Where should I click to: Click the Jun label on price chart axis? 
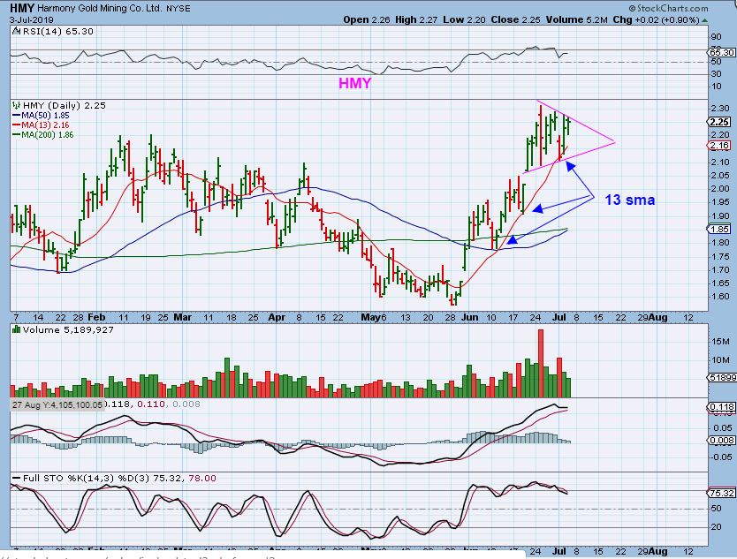point(469,318)
